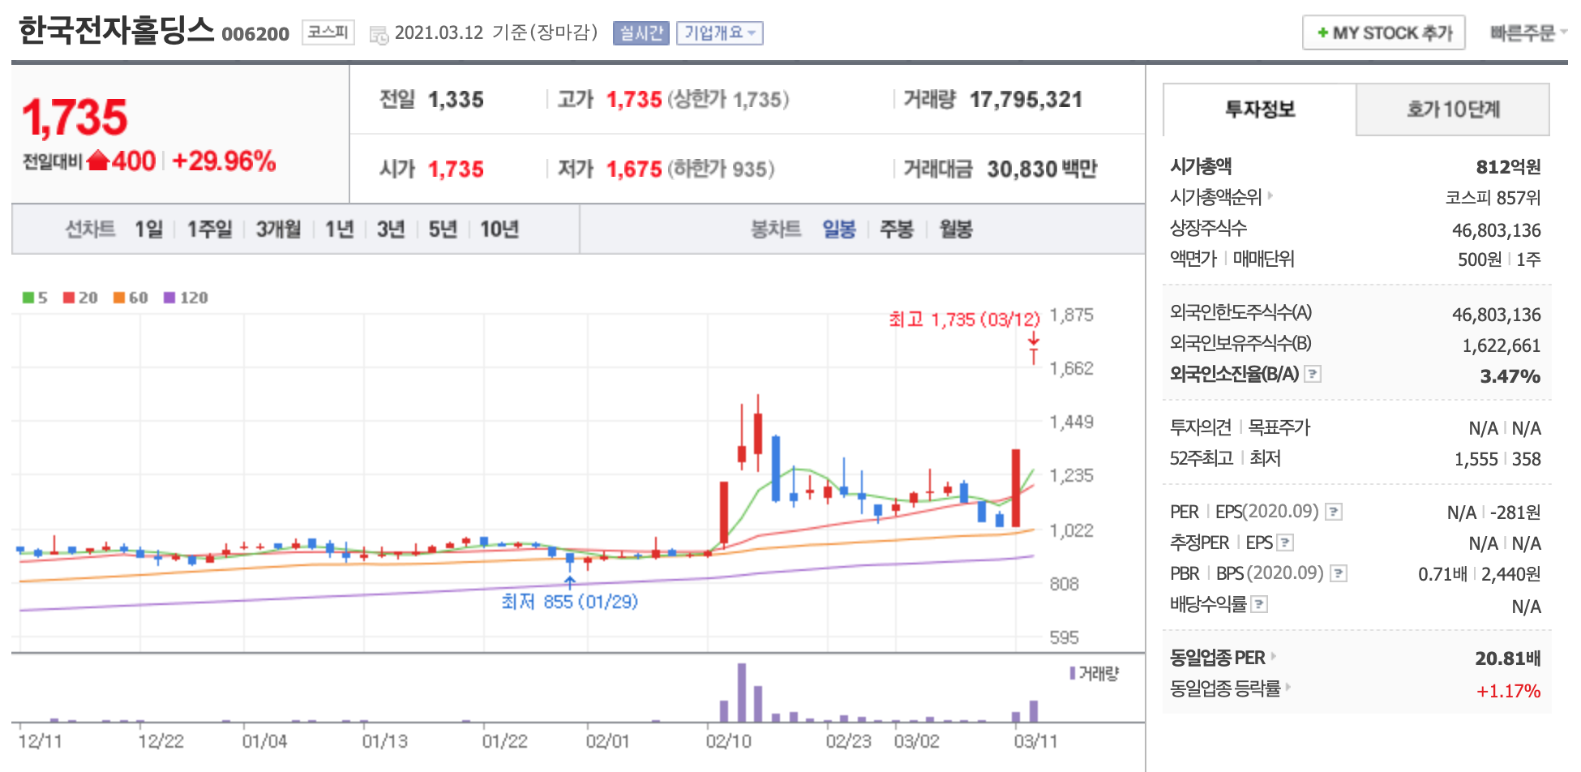The image size is (1581, 772).
Task: Select the 10년 line chart period
Action: pyautogui.click(x=499, y=229)
